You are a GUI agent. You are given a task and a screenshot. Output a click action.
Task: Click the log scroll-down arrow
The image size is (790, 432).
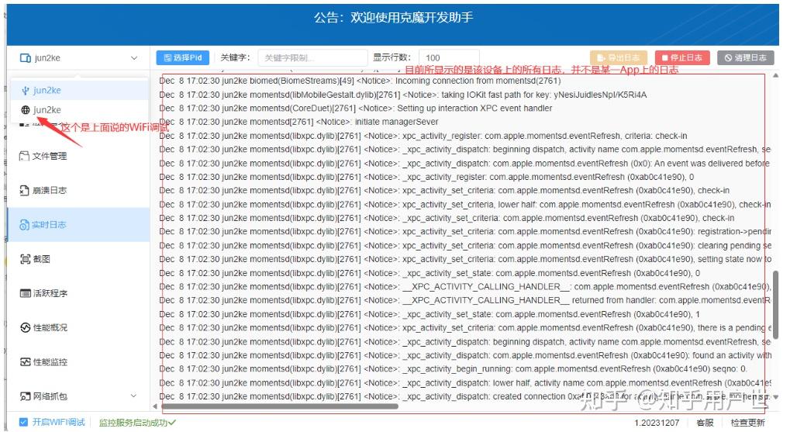[x=775, y=397]
